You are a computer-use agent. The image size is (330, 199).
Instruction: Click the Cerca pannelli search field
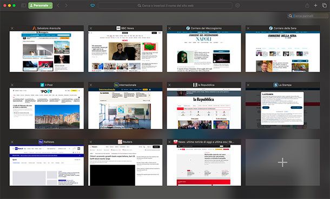[x=308, y=16]
